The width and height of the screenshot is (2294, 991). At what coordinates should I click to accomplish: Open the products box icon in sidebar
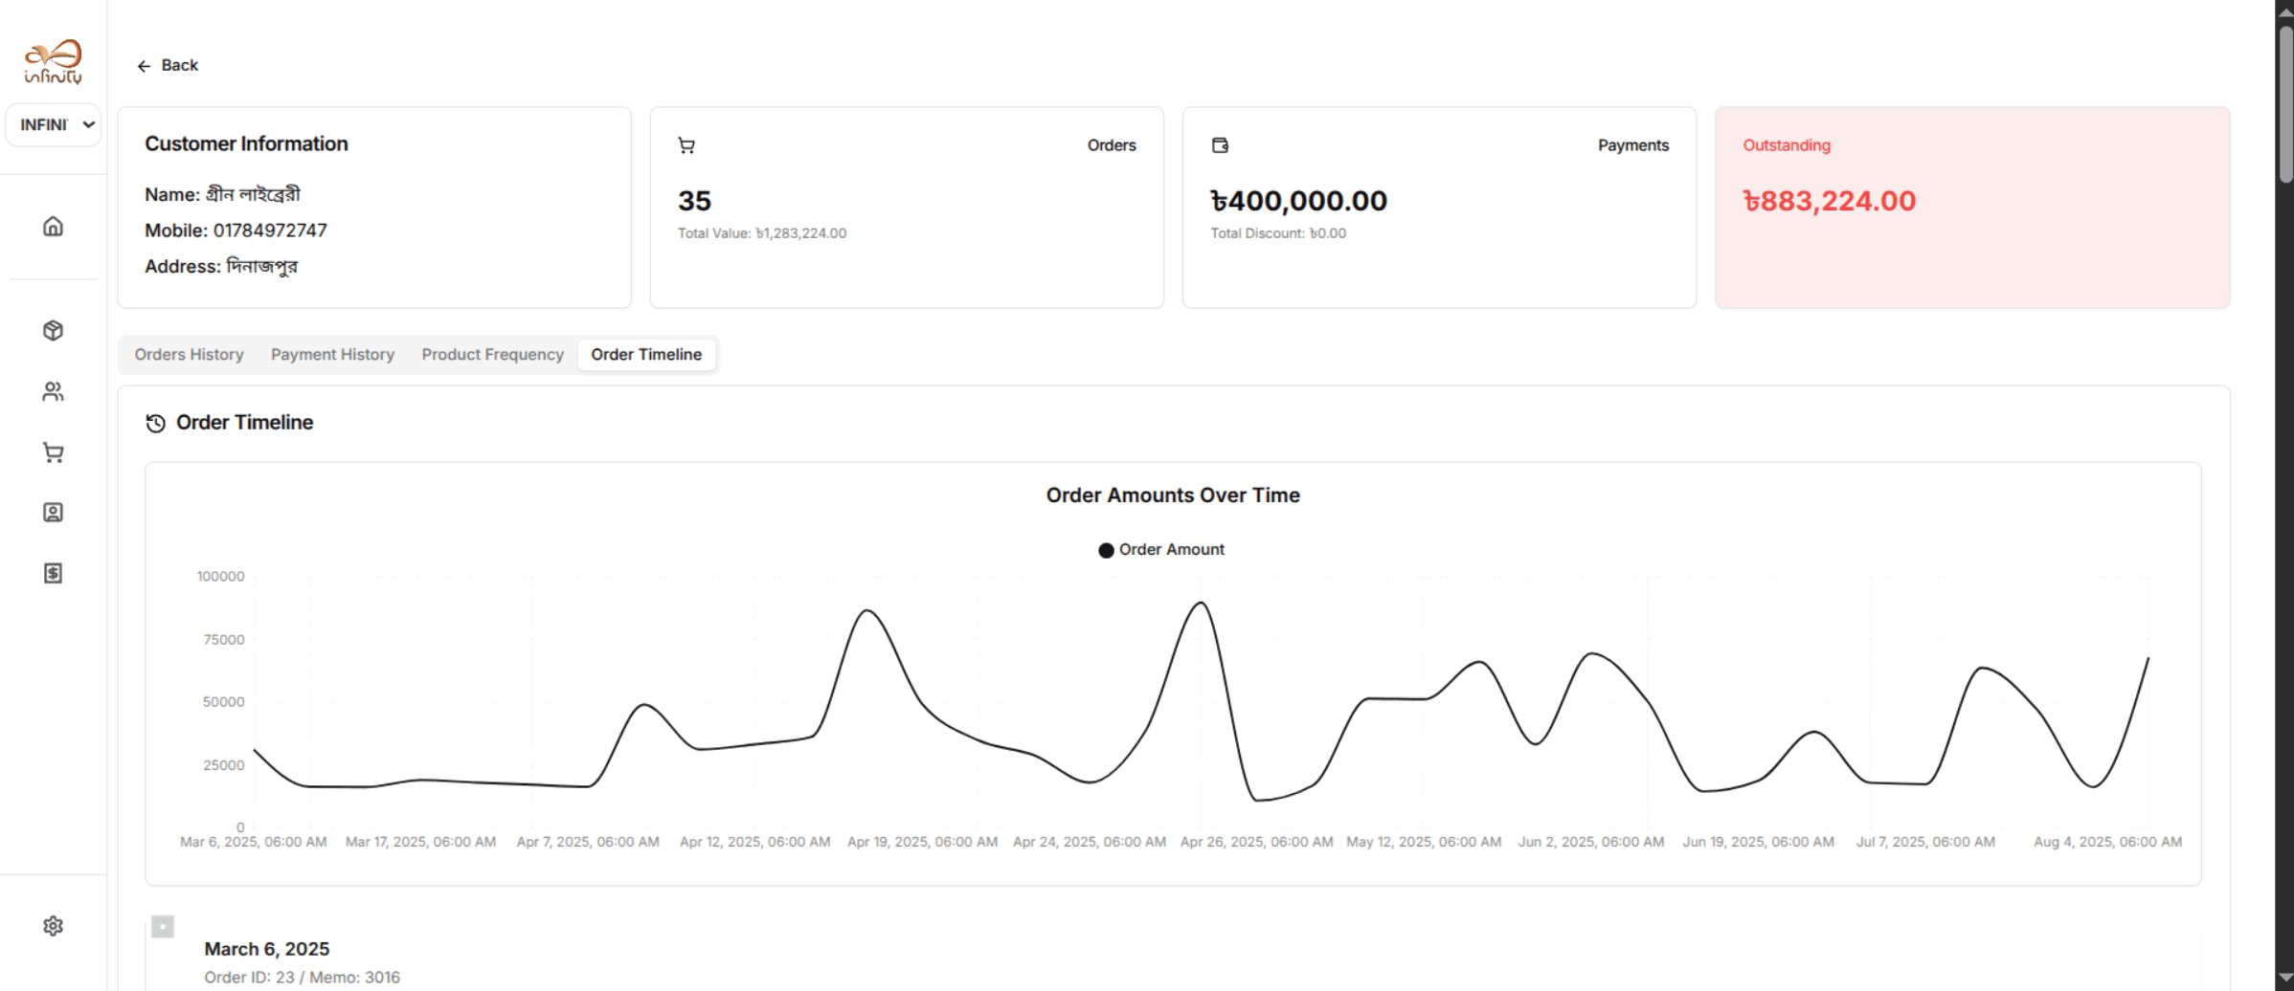53,331
